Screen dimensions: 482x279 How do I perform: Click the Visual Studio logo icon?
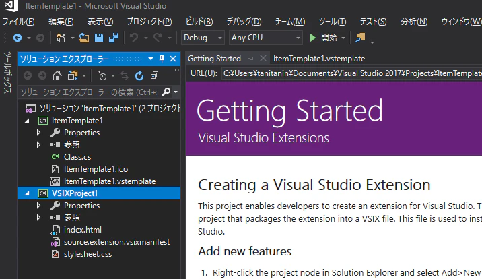point(11,5)
